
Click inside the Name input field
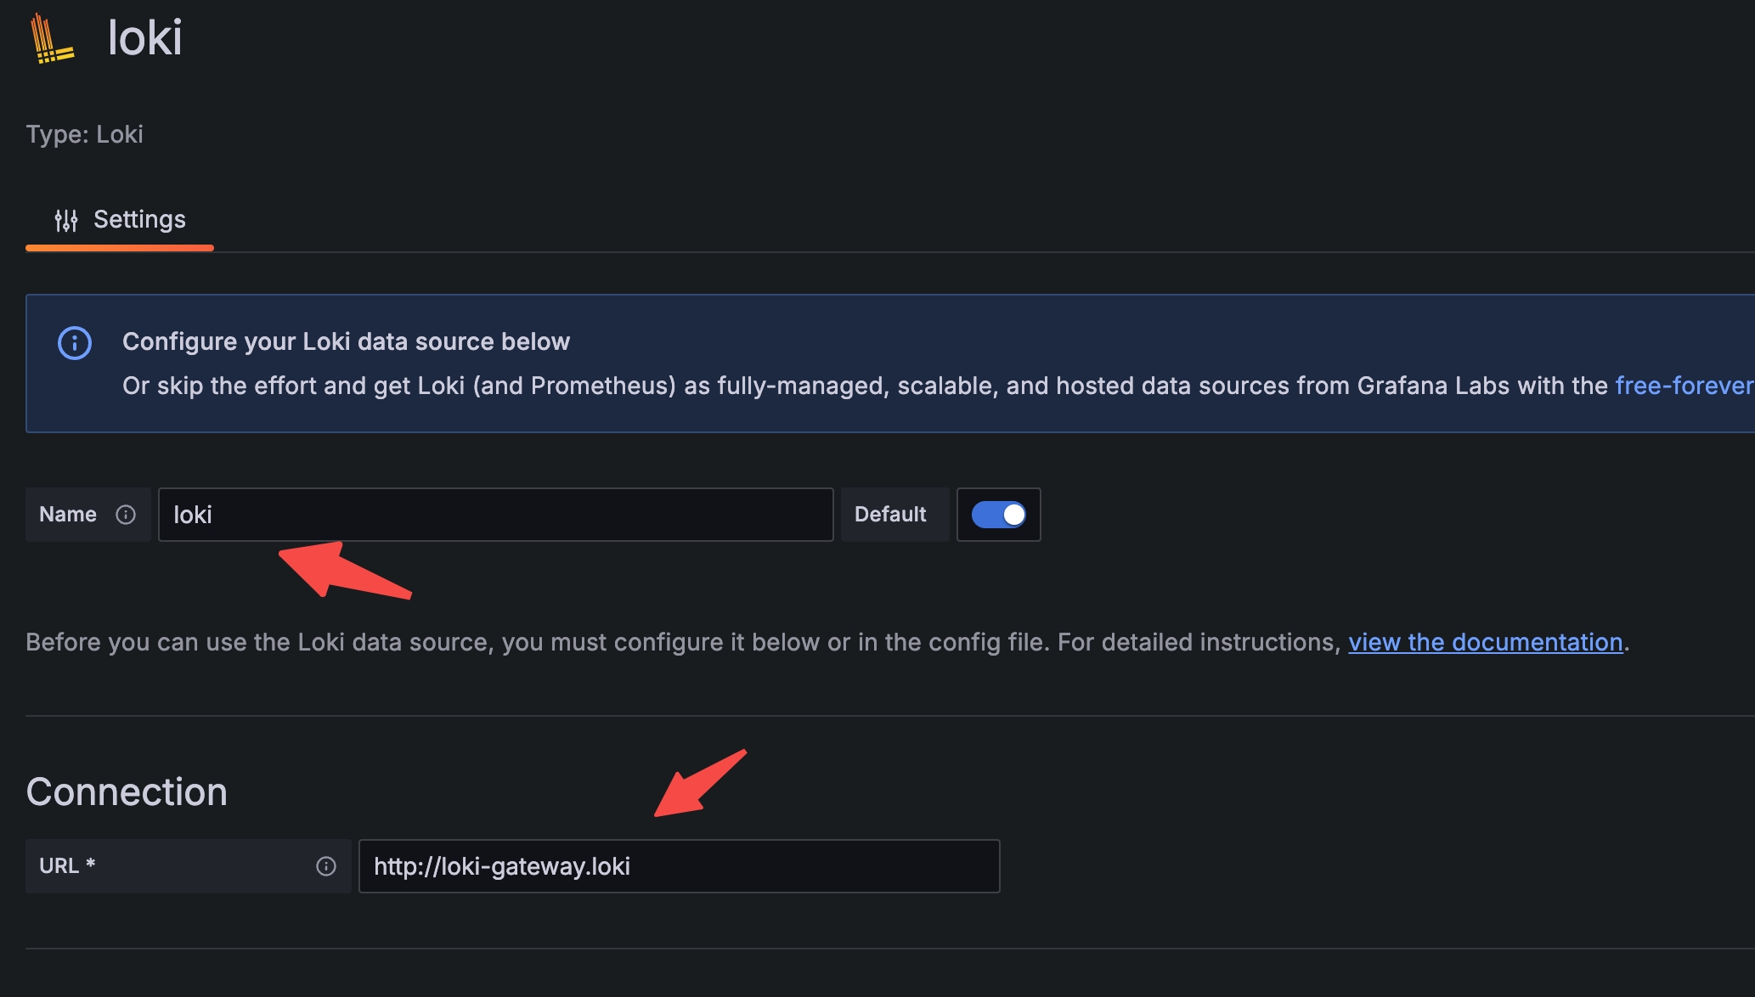495,514
